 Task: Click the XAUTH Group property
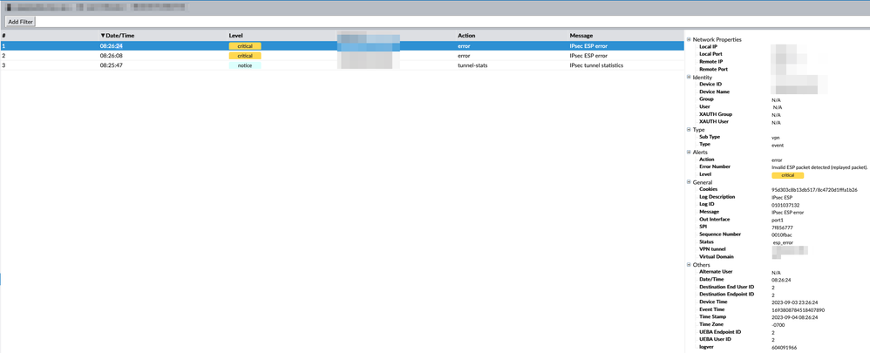[714, 114]
